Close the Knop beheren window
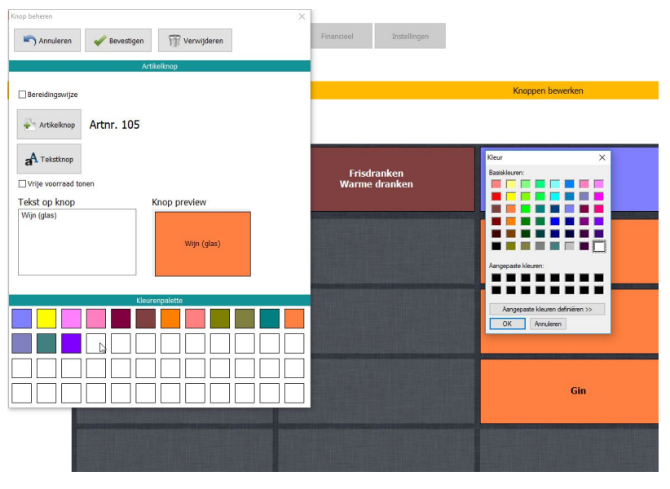This screenshot has width=670, height=489. click(302, 16)
